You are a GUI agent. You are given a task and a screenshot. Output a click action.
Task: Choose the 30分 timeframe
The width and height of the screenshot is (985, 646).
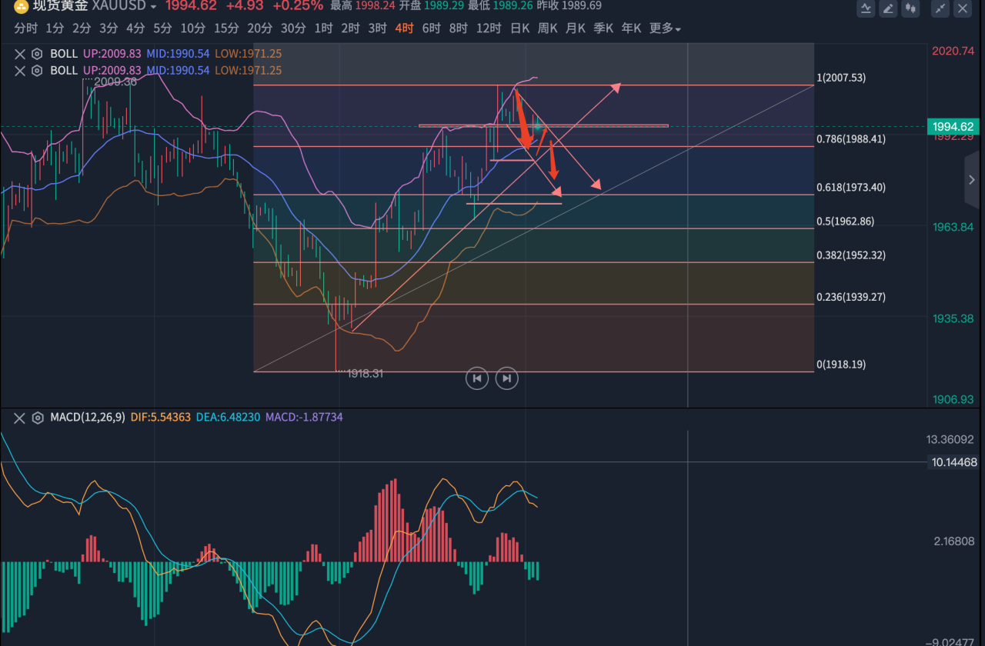tap(293, 28)
